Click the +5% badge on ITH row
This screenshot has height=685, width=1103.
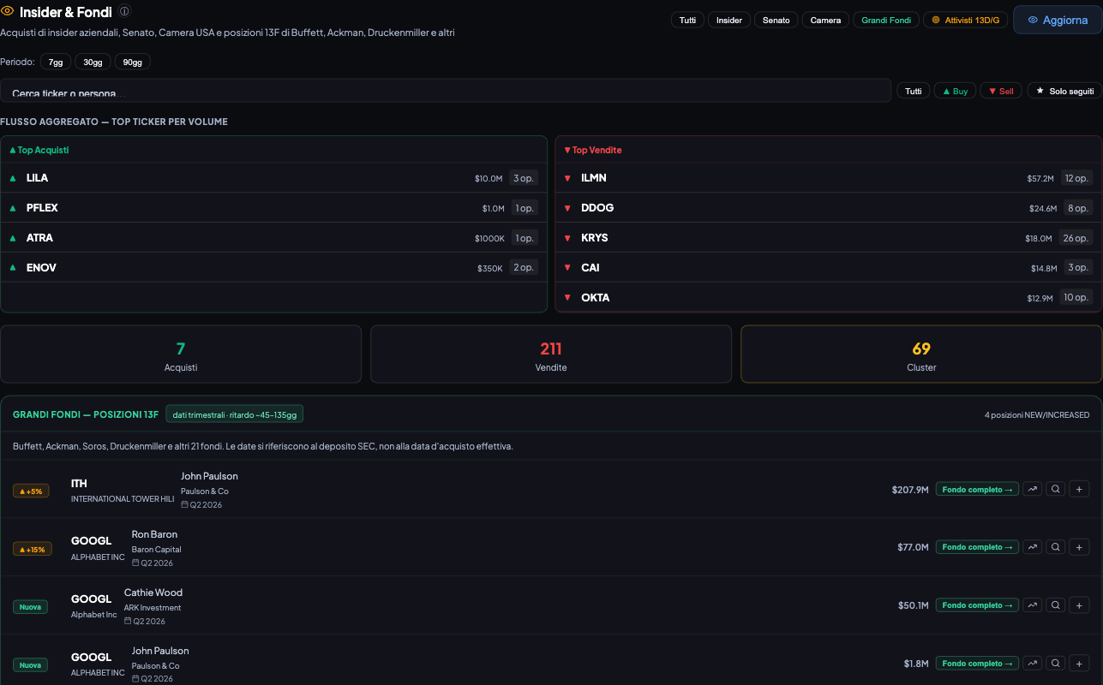coord(33,491)
